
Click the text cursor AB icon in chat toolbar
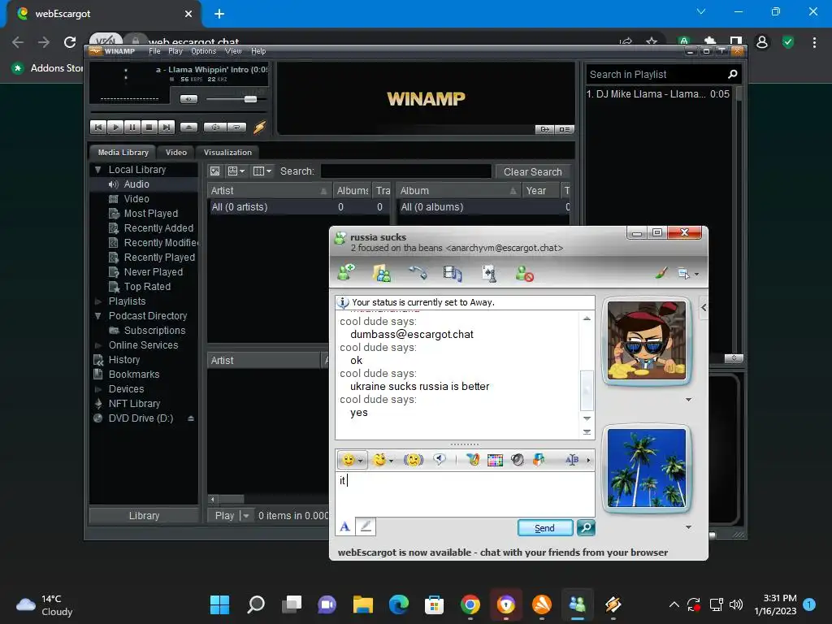[x=572, y=460]
